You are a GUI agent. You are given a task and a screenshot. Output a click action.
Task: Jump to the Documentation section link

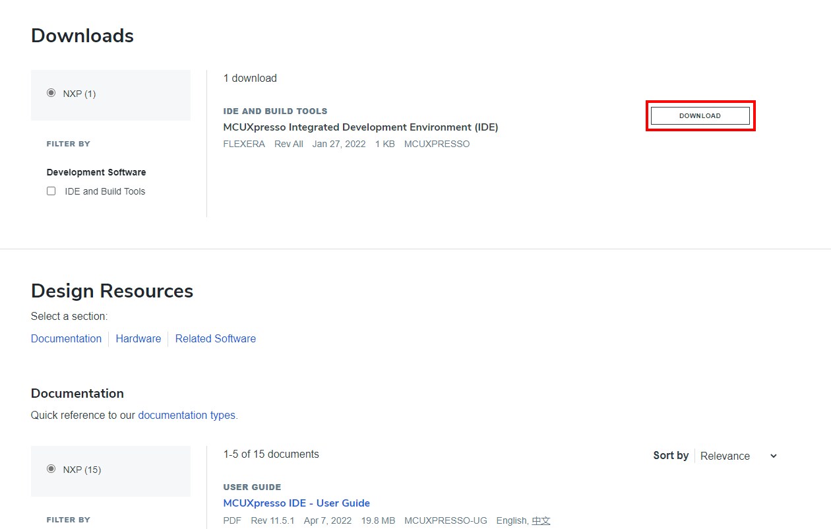pyautogui.click(x=66, y=338)
